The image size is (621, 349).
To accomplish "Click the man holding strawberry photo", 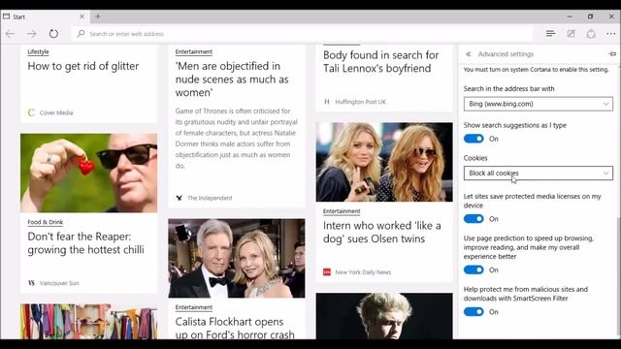I will click(x=88, y=173).
